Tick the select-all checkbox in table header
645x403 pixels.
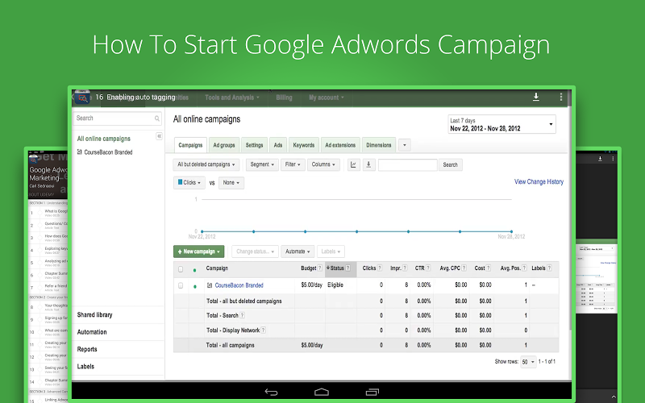coord(181,269)
